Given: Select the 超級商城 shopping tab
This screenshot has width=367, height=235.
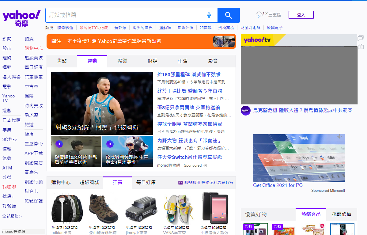Looking at the screenshot, I should pyautogui.click(x=89, y=182).
